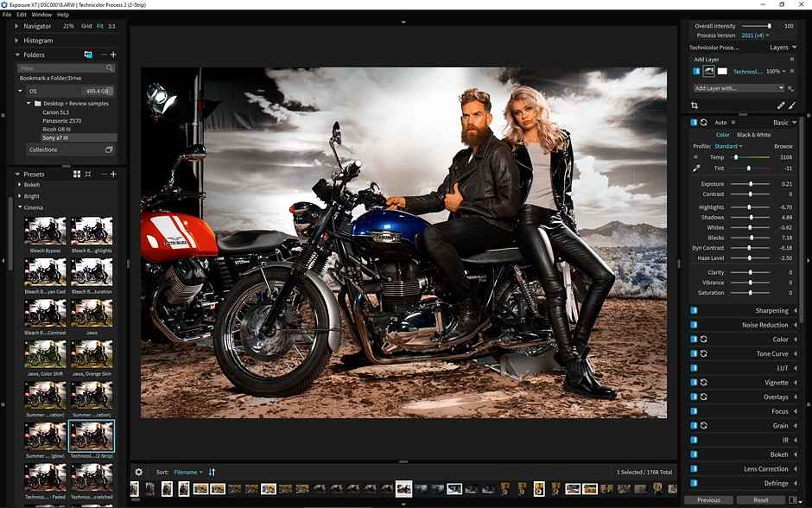Image resolution: width=812 pixels, height=508 pixels.
Task: Open the Profile Standard dropdown
Action: (x=728, y=146)
